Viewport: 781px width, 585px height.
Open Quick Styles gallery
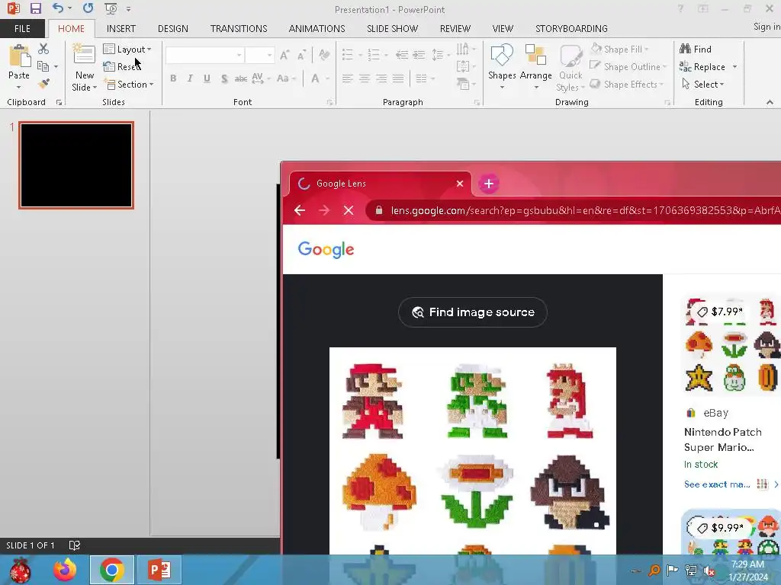pos(570,68)
